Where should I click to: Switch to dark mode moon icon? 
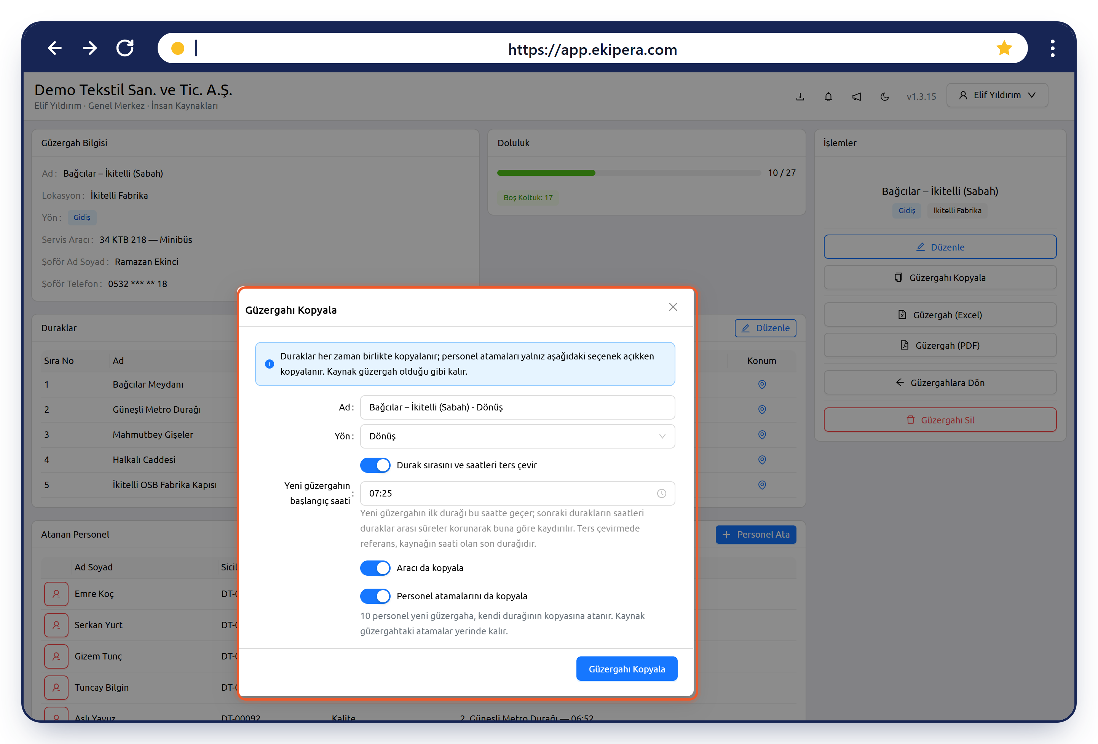point(885,96)
